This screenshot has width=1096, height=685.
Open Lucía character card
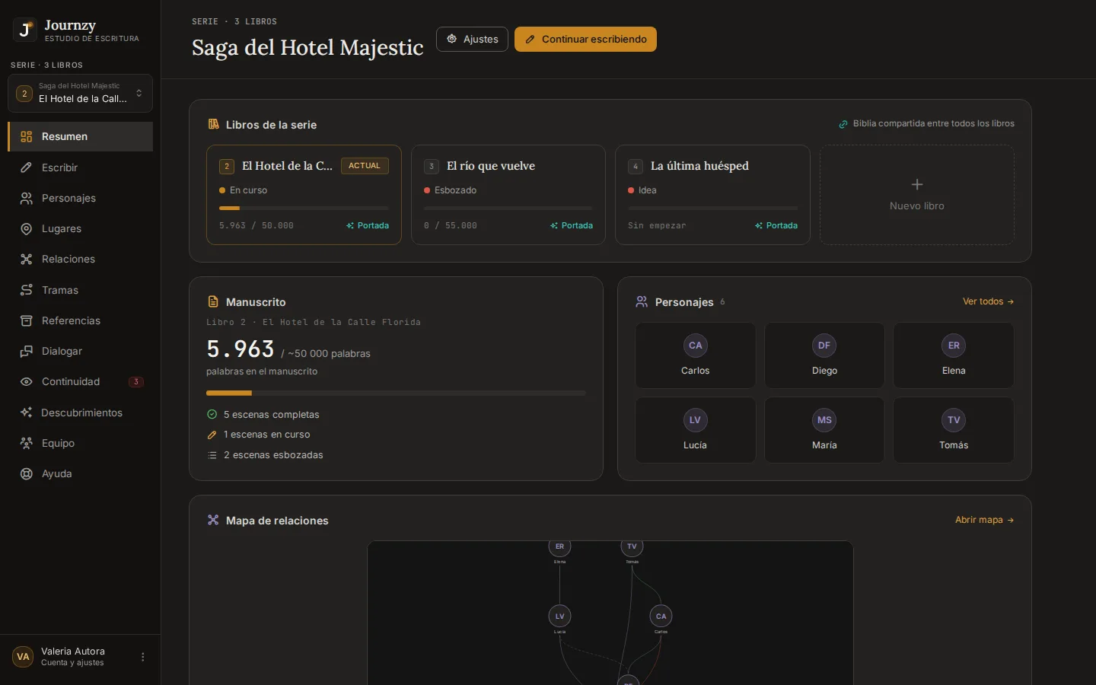696,430
